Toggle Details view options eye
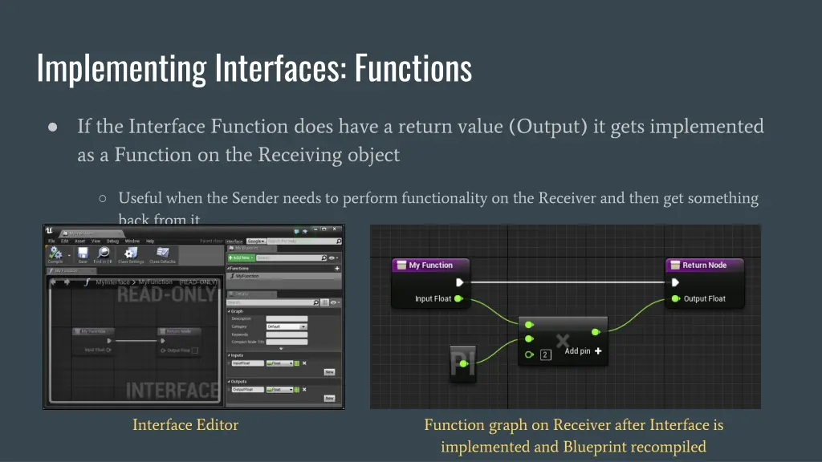Screen dimensions: 822x462 (x=335, y=302)
